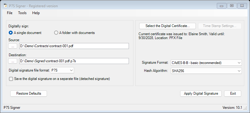Click the Time Stamp Settings button
Viewport: 250px width, 113px height.
pos(220,26)
